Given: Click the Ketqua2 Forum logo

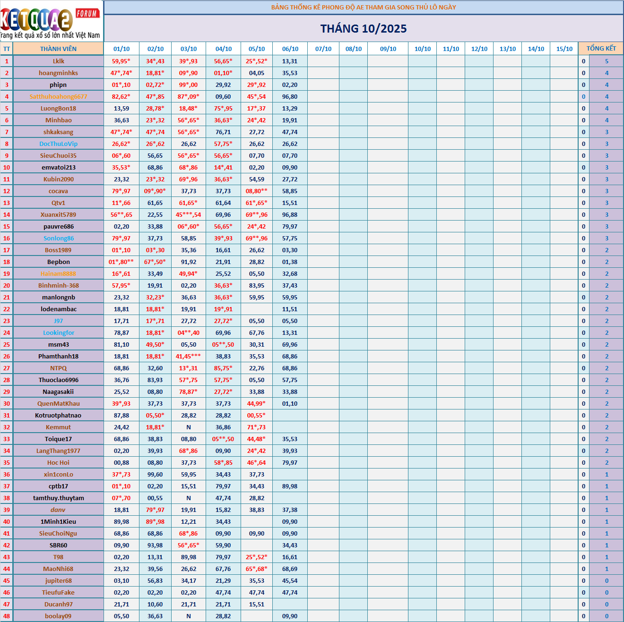Looking at the screenshot, I should coord(51,21).
